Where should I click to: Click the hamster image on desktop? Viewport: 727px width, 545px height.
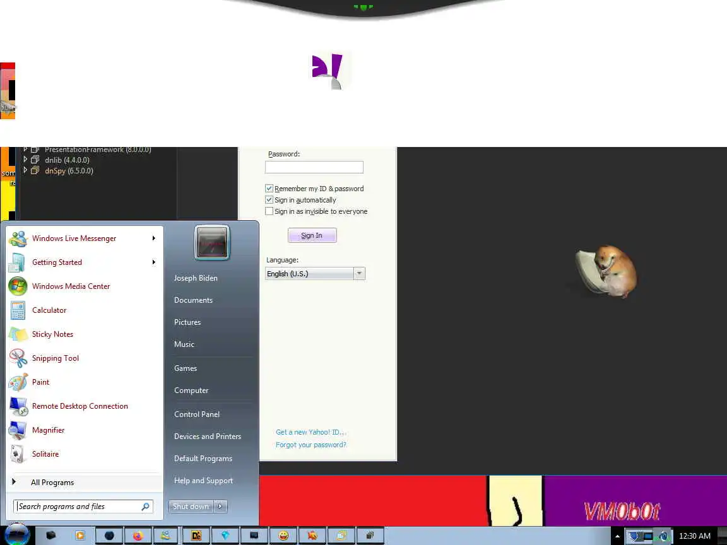click(606, 272)
